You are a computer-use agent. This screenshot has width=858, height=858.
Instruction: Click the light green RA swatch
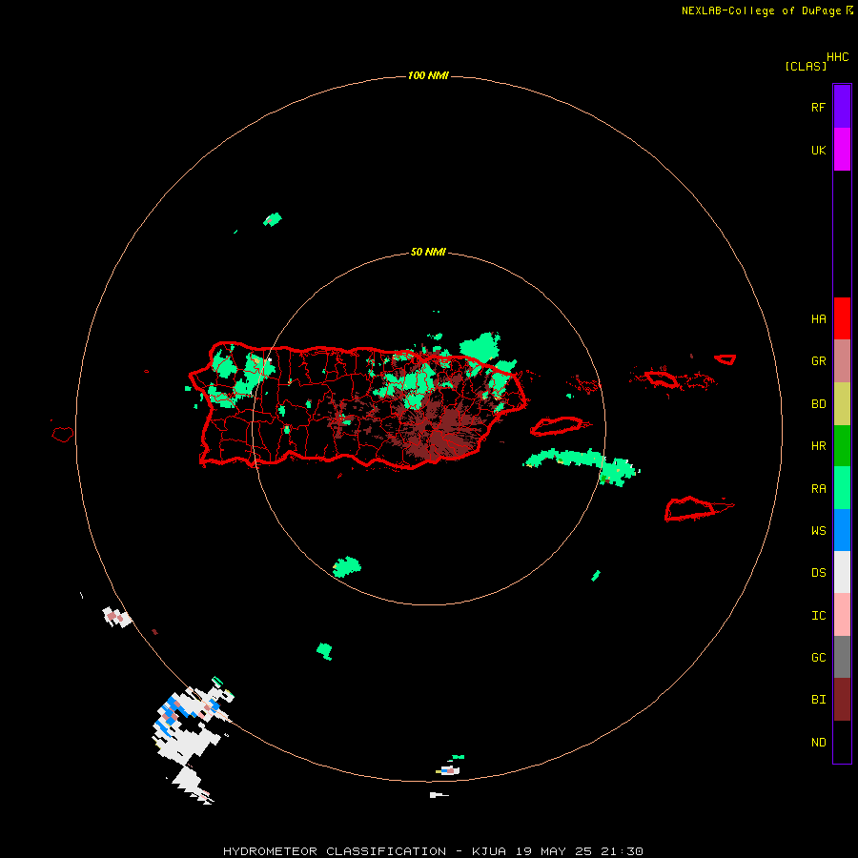click(842, 488)
